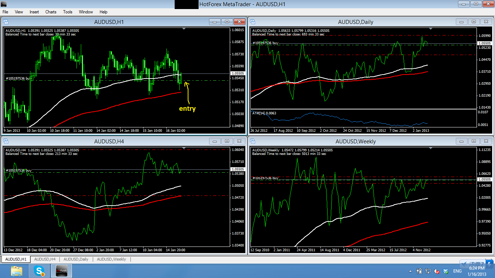This screenshot has height=278, width=495.
Task: Open the Help menu
Action: click(103, 12)
